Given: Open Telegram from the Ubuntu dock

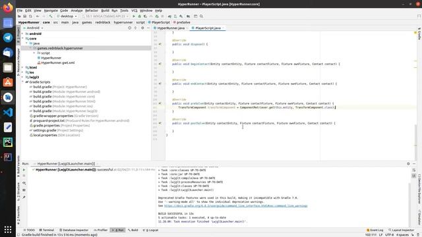Looking at the screenshot, I should click(x=8, y=38).
